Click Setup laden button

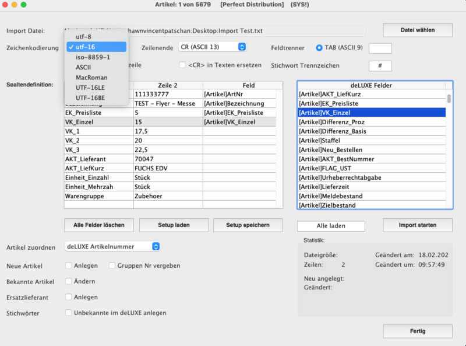[x=174, y=225]
